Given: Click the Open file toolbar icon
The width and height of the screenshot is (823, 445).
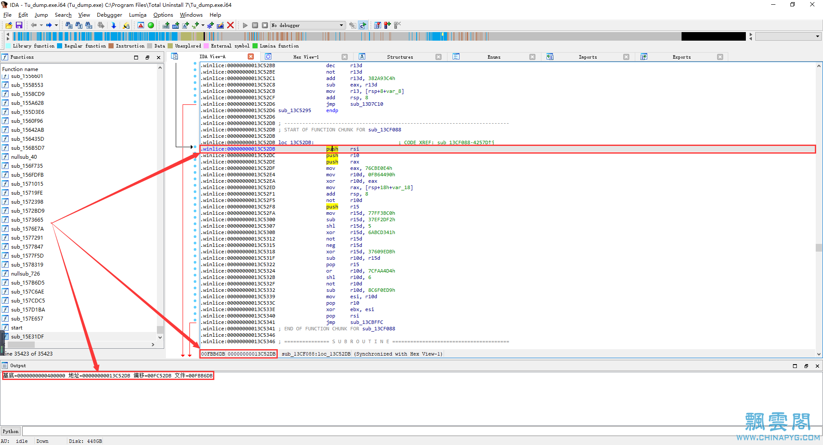Looking at the screenshot, I should click(9, 25).
